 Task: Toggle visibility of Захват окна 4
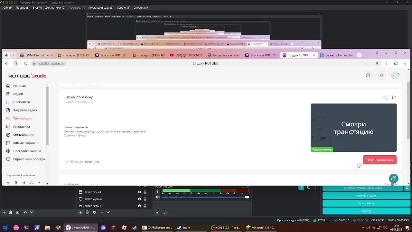click(x=139, y=192)
